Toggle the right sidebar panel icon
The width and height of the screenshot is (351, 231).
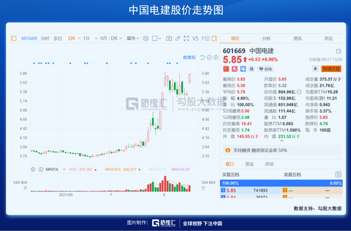[x=214, y=38]
